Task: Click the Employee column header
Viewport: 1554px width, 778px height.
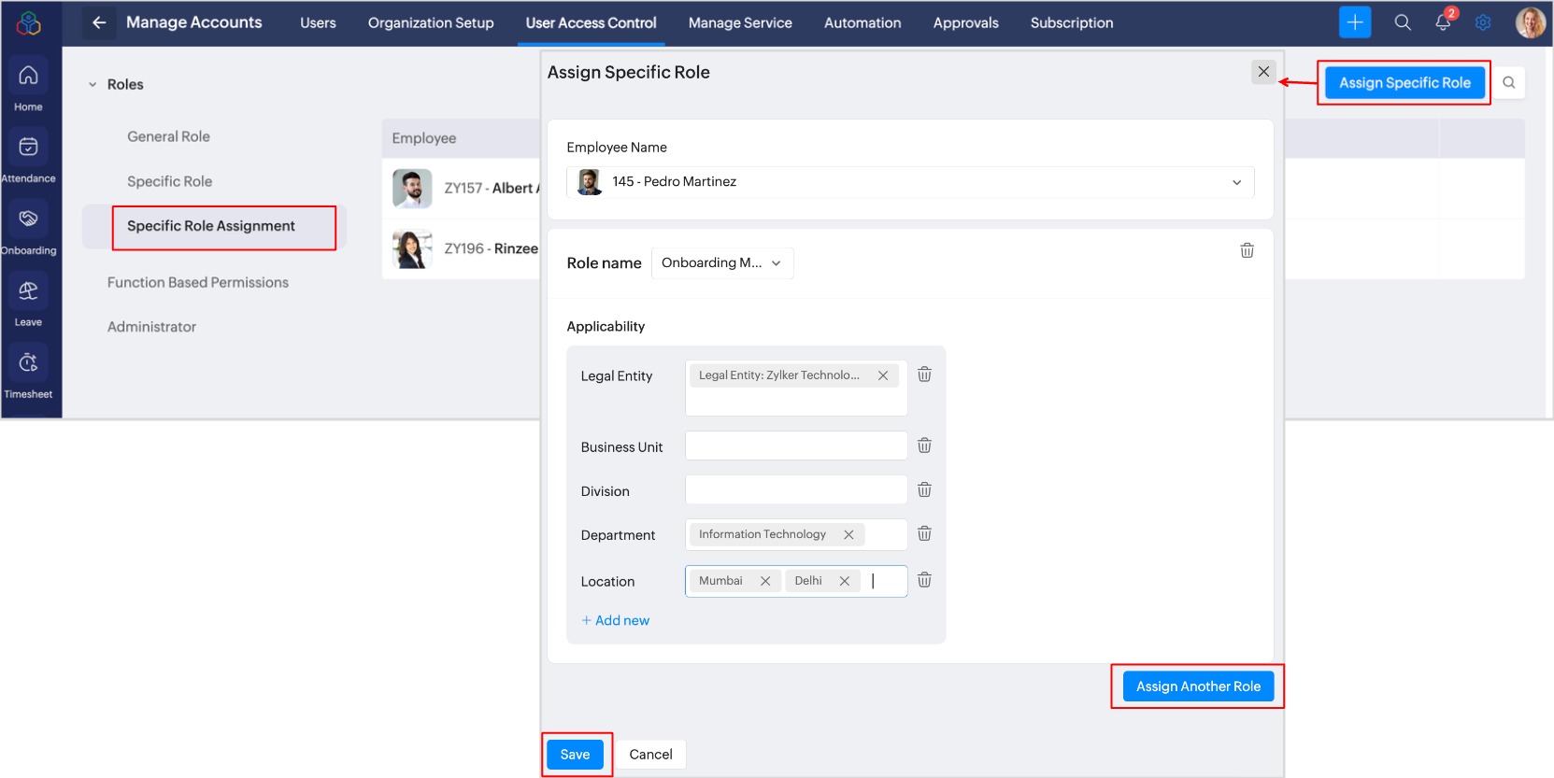Action: coord(424,138)
